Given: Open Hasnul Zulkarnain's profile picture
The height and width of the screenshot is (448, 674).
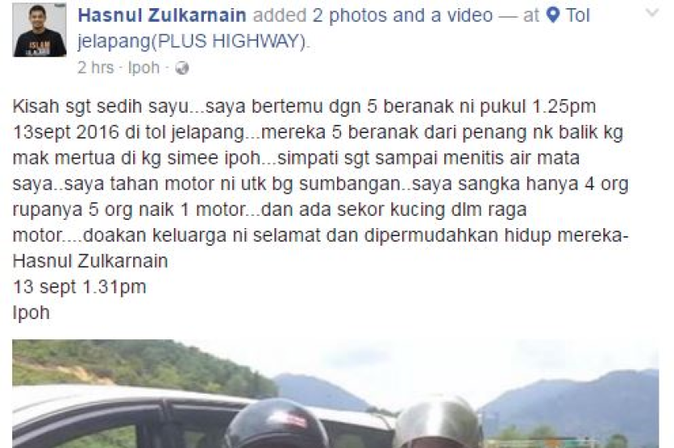Looking at the screenshot, I should click(x=40, y=30).
